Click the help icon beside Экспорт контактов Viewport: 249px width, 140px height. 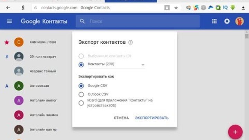pos(130,43)
